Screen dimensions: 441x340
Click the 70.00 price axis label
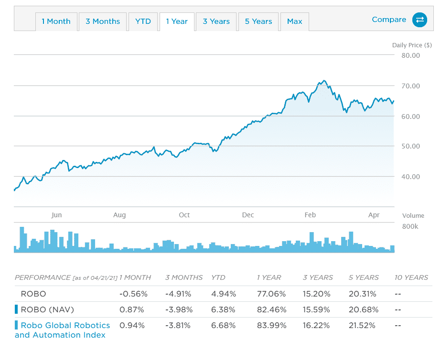tap(410, 86)
